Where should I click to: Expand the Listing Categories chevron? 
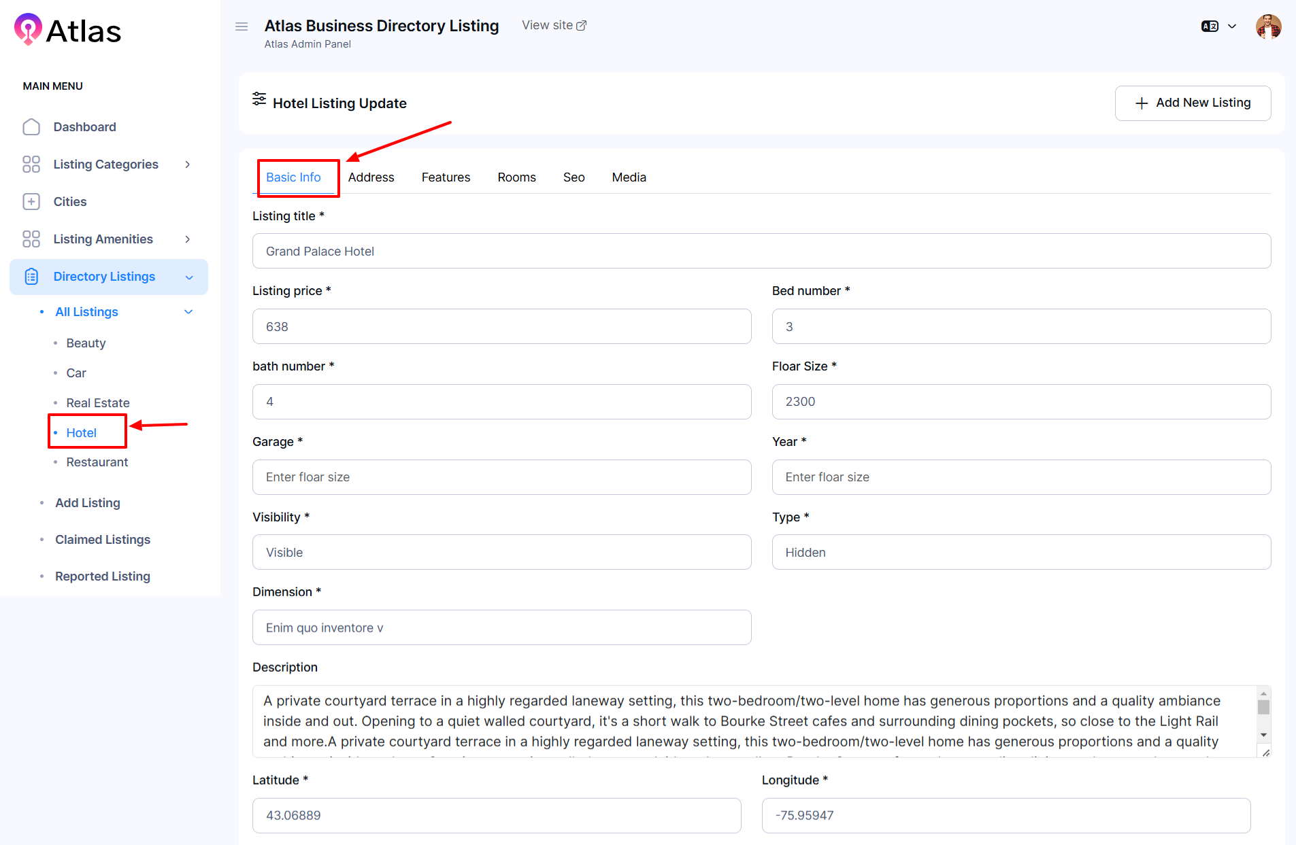[x=188, y=165]
